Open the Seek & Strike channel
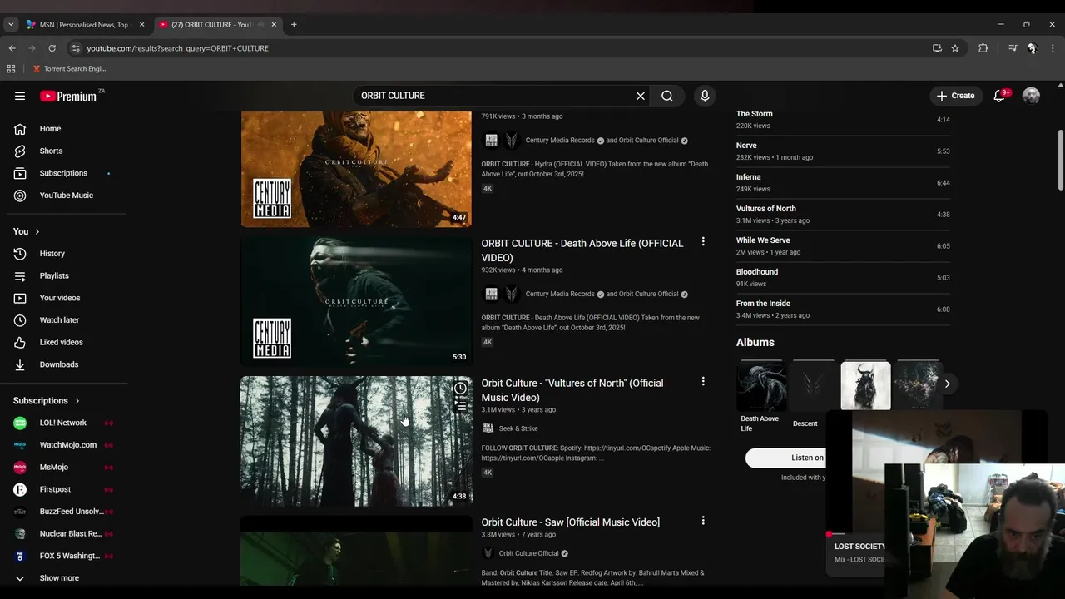This screenshot has width=1065, height=599. pos(518,428)
